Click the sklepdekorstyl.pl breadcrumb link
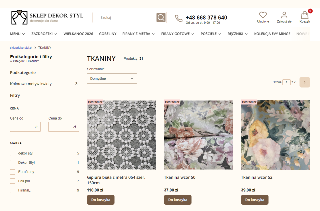The image size is (320, 211). [x=21, y=48]
